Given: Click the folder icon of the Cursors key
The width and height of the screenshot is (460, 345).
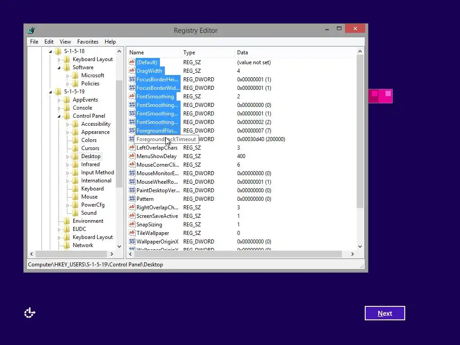Looking at the screenshot, I should pos(75,148).
